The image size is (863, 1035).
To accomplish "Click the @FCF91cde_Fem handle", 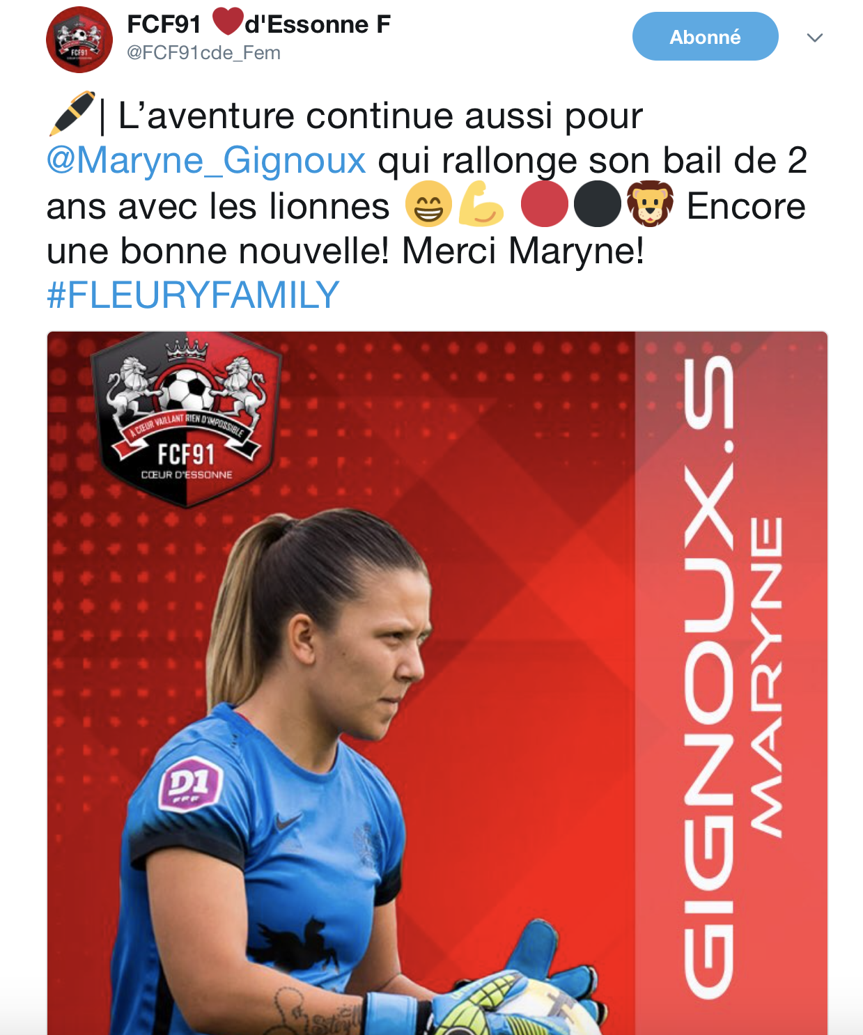I will [203, 53].
